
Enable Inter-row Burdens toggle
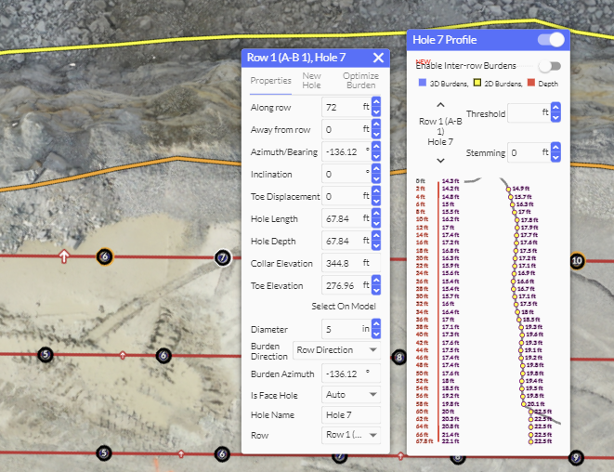click(x=550, y=66)
